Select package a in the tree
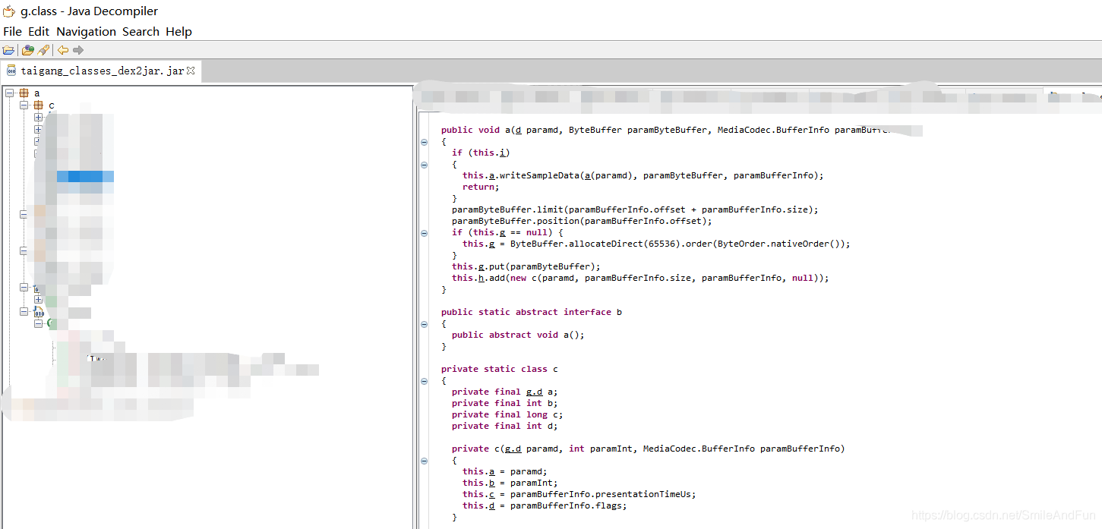 tap(36, 93)
